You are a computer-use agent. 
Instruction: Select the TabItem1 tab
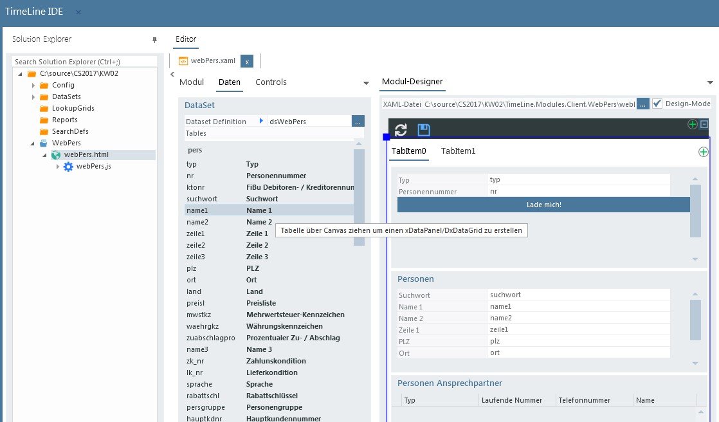(x=458, y=151)
